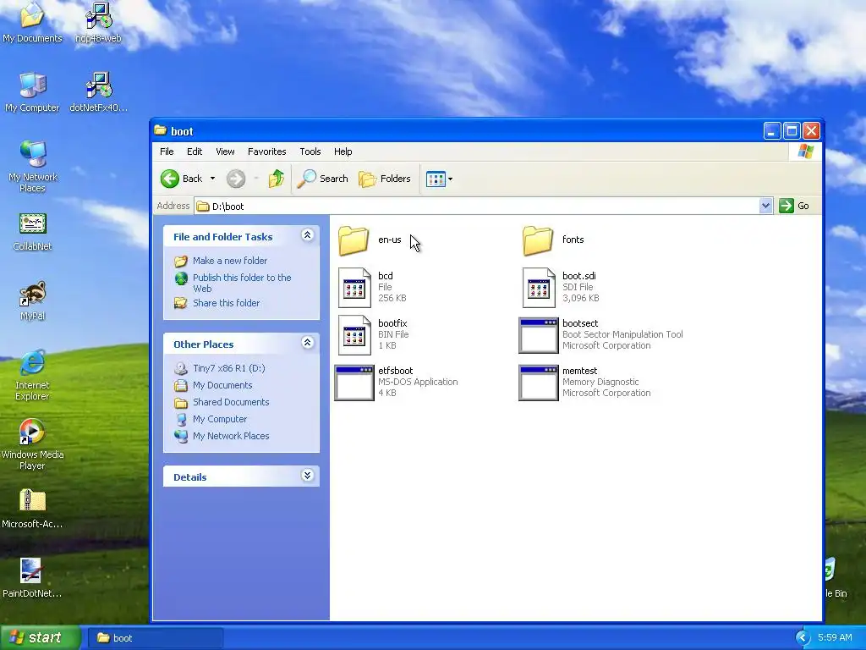Screen dimensions: 866x650
Task: Show hidden tray icons arrow
Action: pos(803,638)
